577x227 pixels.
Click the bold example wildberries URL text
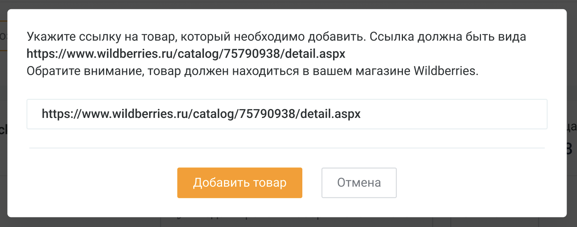coord(186,54)
